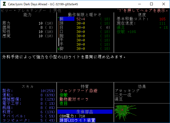Select the highlighted 生体部品 header bar
This screenshot has width=170, height=123.
[85, 112]
